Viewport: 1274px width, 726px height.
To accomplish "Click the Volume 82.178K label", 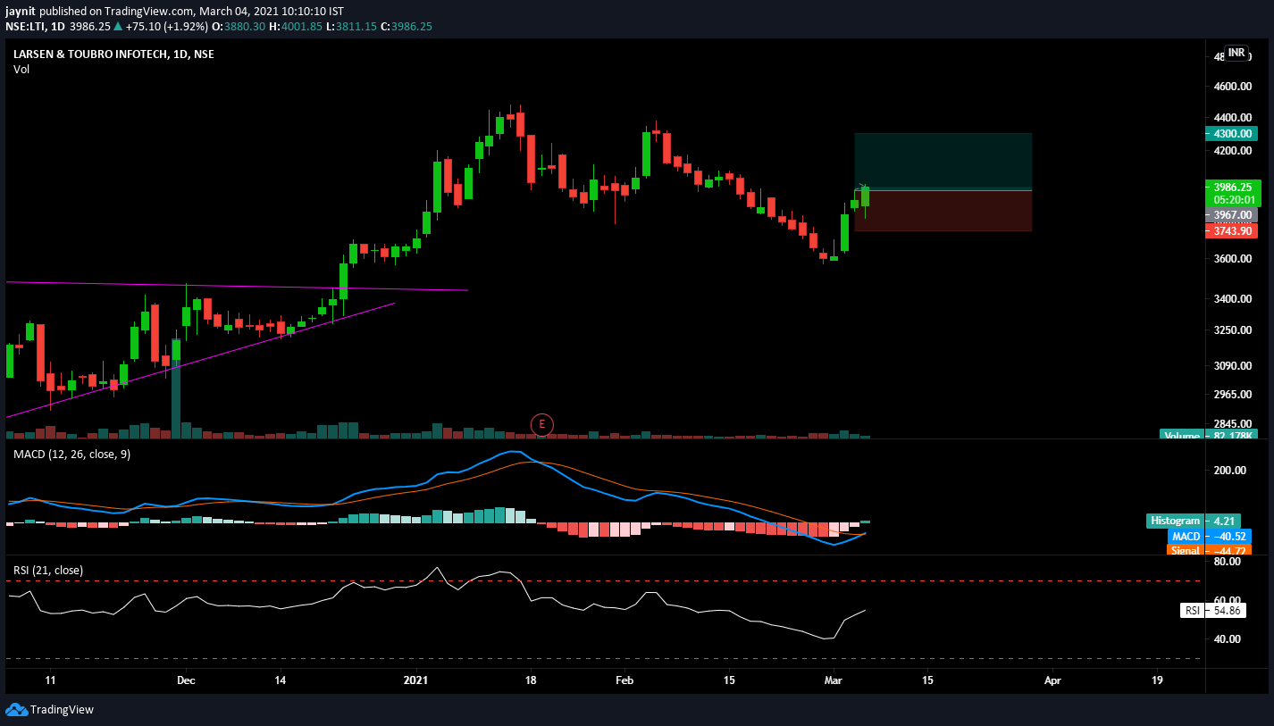I will pos(1208,435).
